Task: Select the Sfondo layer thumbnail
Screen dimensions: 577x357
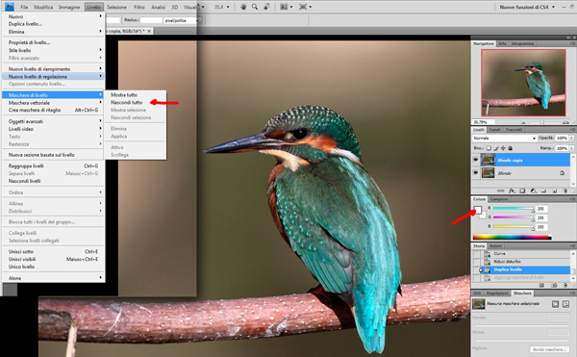Action: coord(489,172)
